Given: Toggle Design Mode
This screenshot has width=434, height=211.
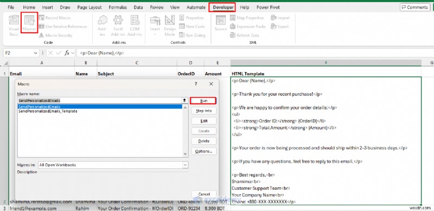Looking at the screenshot, I should tap(169, 25).
